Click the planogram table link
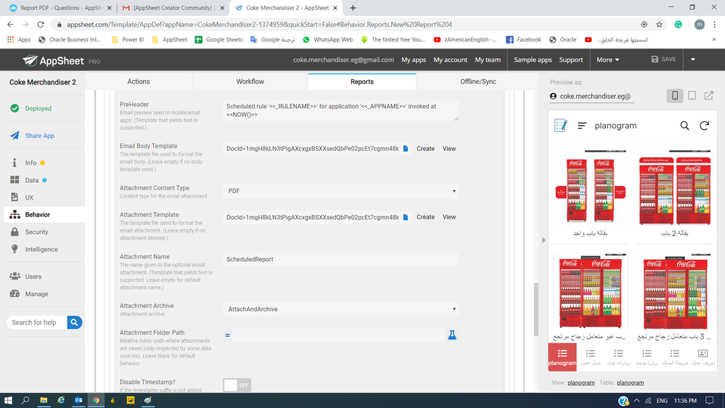This screenshot has width=725, height=408. coord(630,383)
